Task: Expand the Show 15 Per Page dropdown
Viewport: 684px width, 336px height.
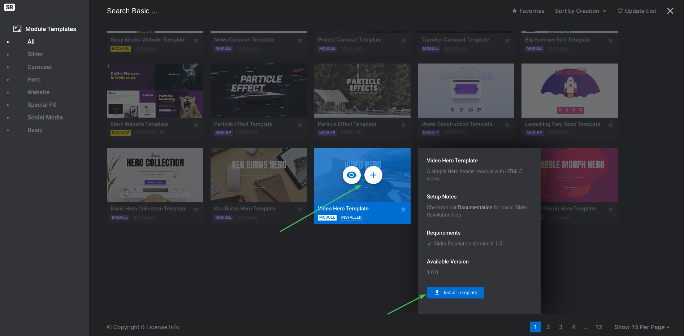Action: click(x=642, y=327)
